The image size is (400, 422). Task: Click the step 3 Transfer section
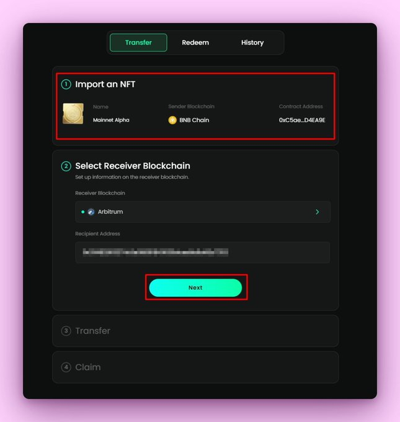click(x=195, y=331)
